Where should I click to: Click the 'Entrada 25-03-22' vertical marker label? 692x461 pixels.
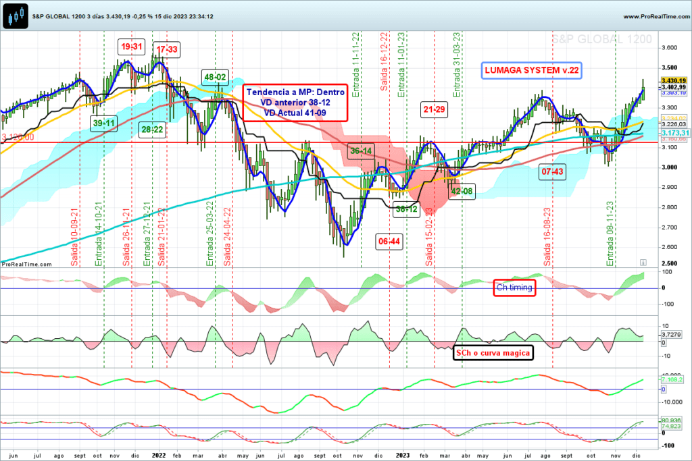(x=210, y=234)
